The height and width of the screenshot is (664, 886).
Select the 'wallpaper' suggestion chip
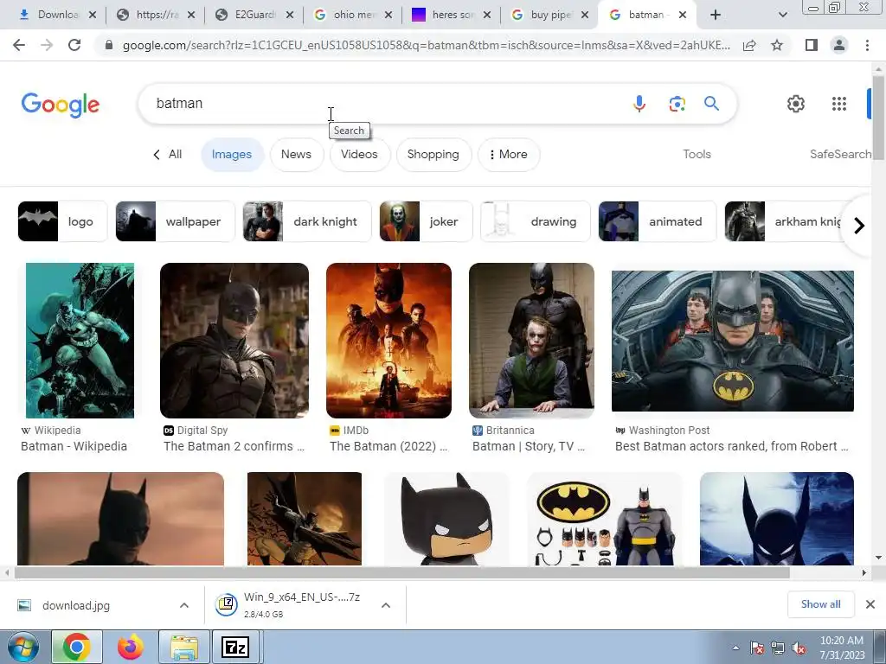(175, 221)
